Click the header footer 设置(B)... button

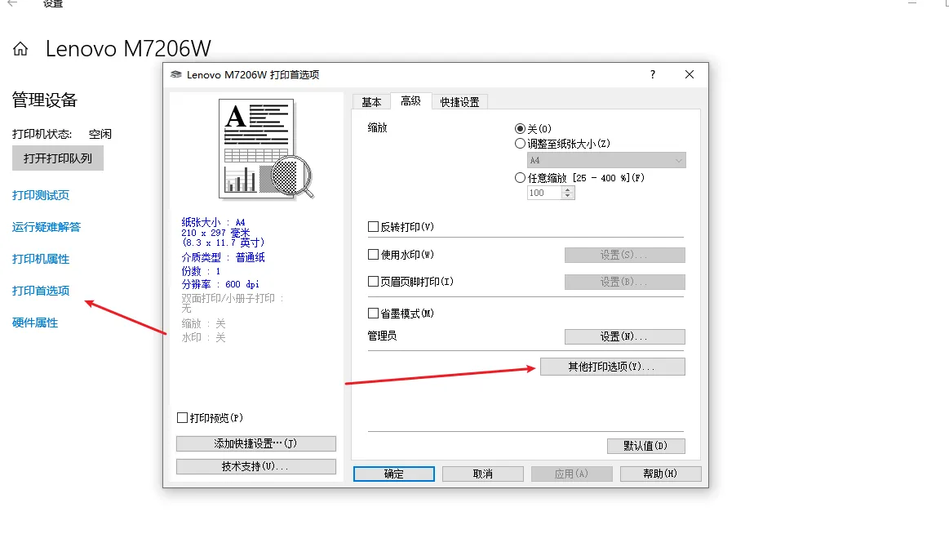[x=624, y=283]
